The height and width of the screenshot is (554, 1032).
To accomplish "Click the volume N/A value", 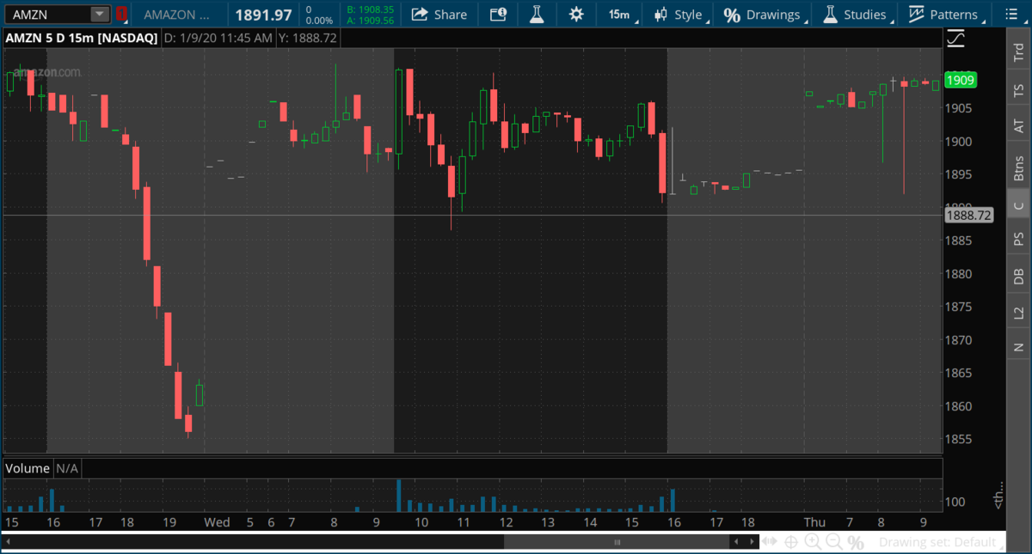I will (68, 468).
